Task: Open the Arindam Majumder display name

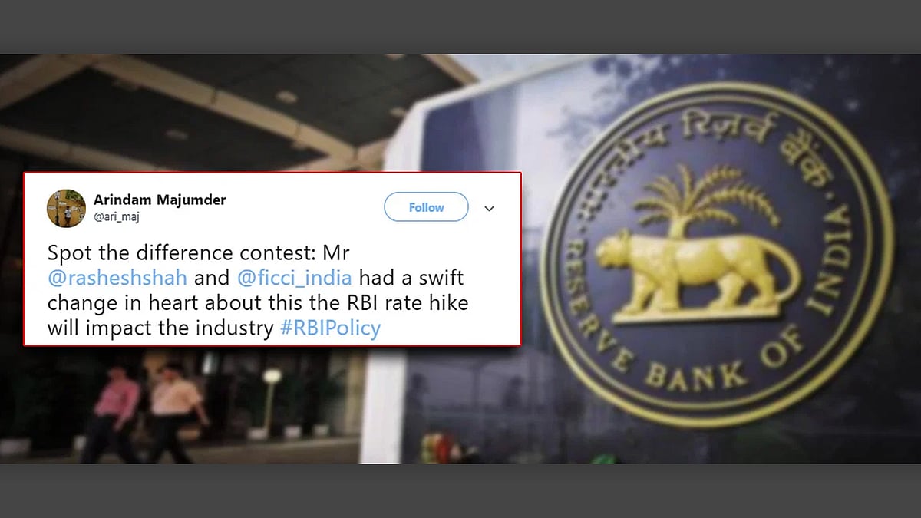Action: click(x=160, y=200)
